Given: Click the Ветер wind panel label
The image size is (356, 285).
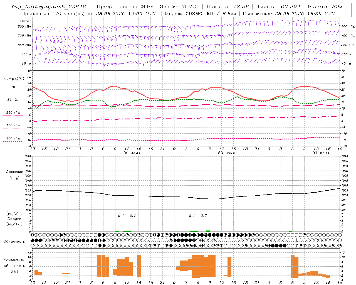Looking at the screenshot, I should (26, 21).
